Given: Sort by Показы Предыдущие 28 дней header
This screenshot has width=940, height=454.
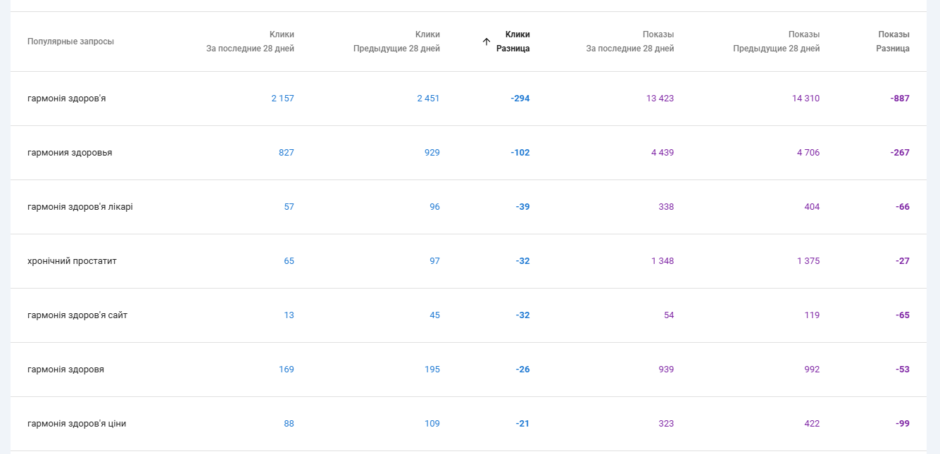Looking at the screenshot, I should pos(776,42).
